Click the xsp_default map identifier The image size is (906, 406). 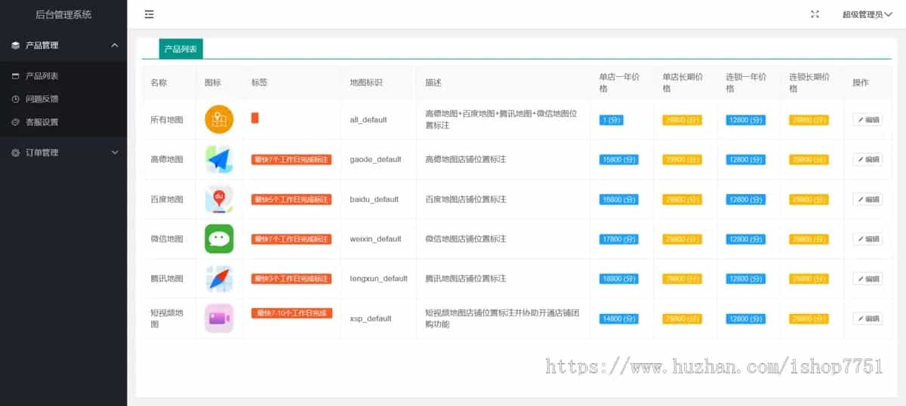pyautogui.click(x=371, y=318)
